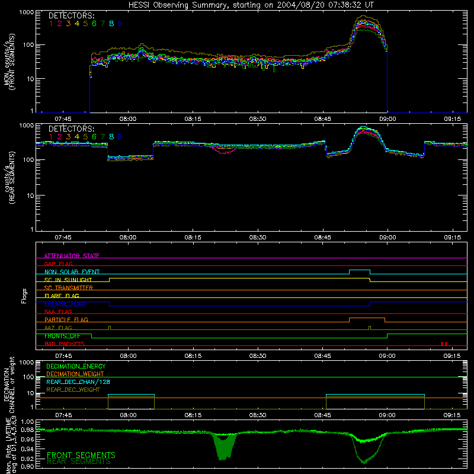Click the 0.92 tick on the livetime axis
Screen dimensions: 474x474
pos(28,459)
